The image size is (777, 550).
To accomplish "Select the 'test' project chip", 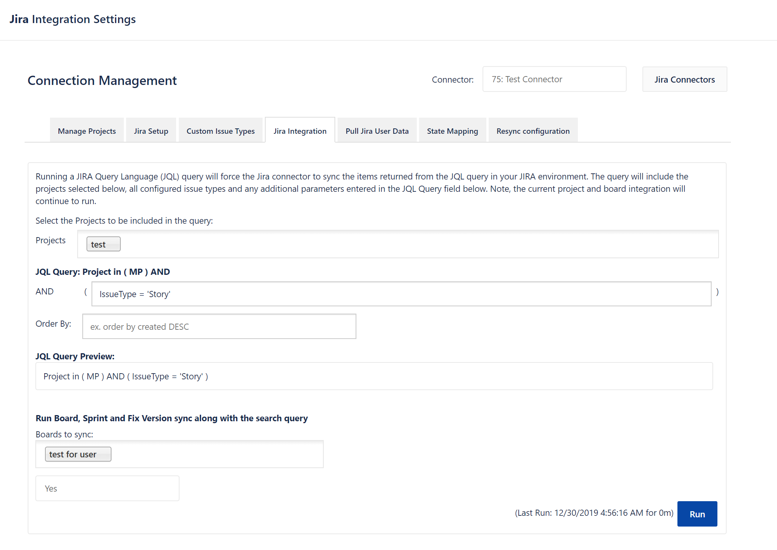I will coord(103,244).
